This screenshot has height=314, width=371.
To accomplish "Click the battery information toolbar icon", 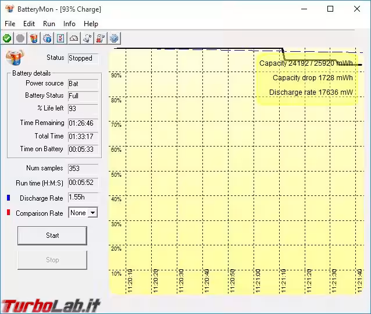I will click(34, 38).
